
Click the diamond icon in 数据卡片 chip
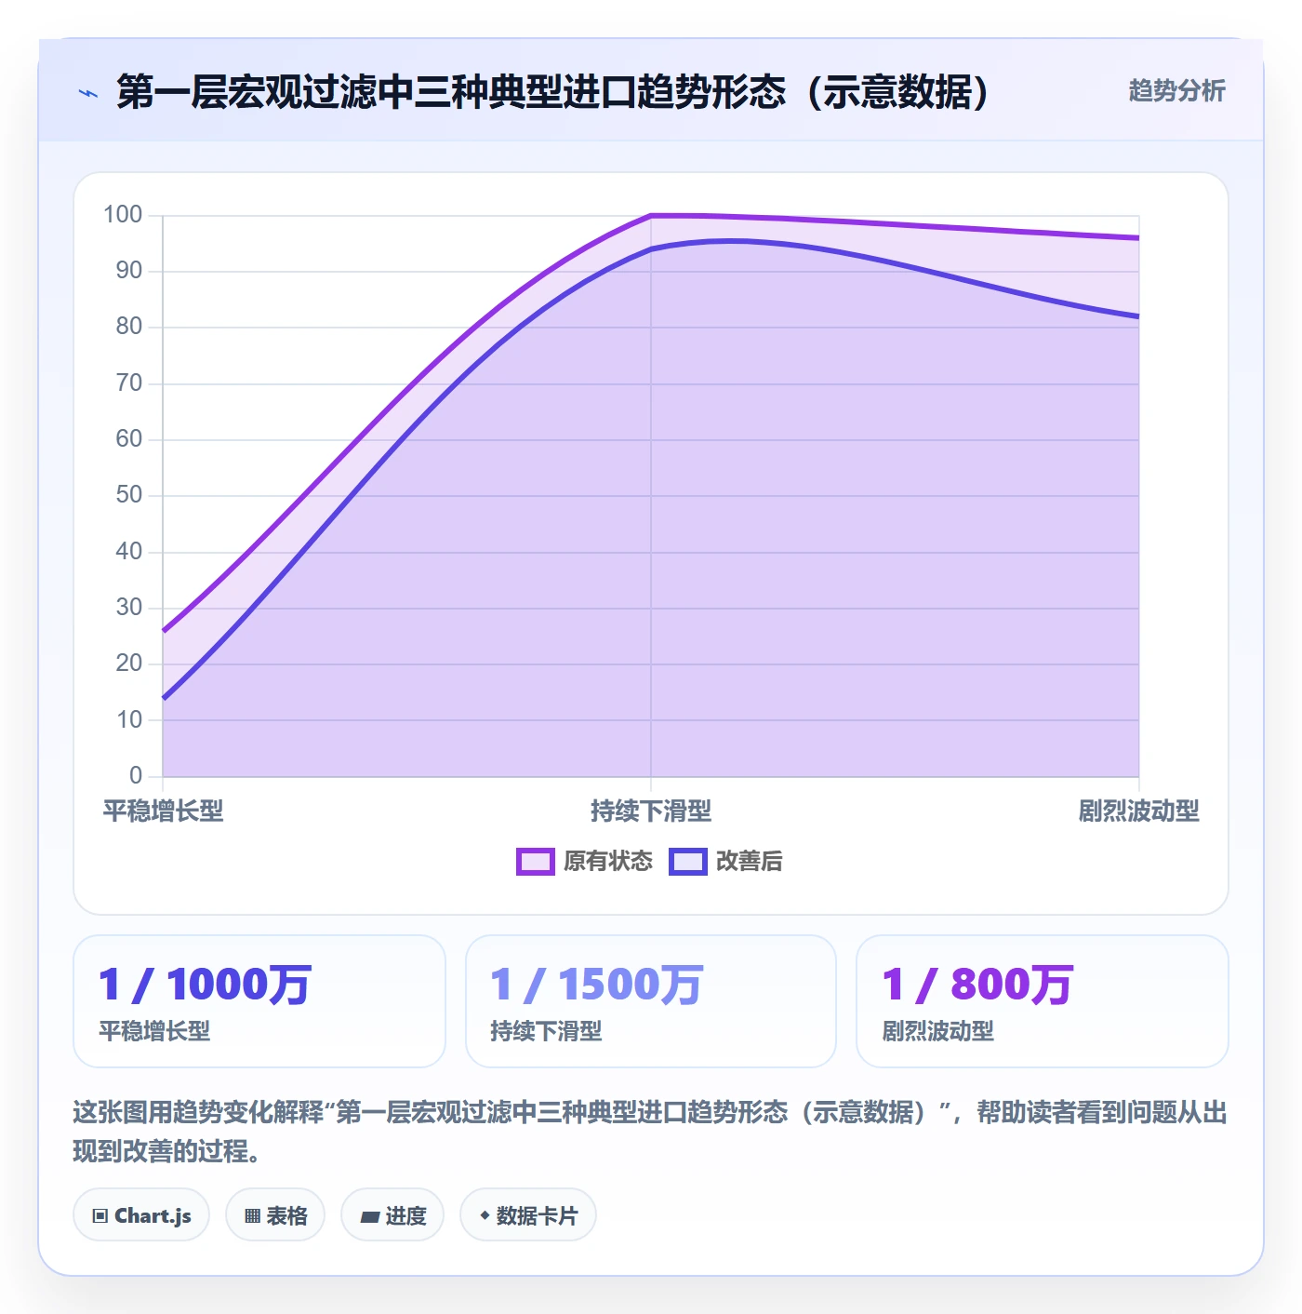point(485,1215)
